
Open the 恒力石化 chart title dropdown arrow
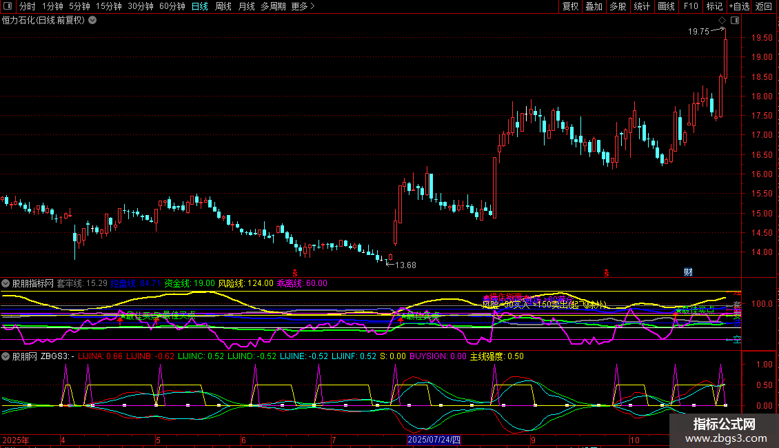[92, 20]
